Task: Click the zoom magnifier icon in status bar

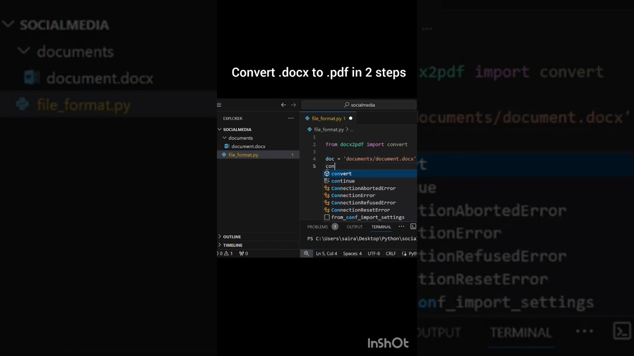Action: click(x=306, y=253)
